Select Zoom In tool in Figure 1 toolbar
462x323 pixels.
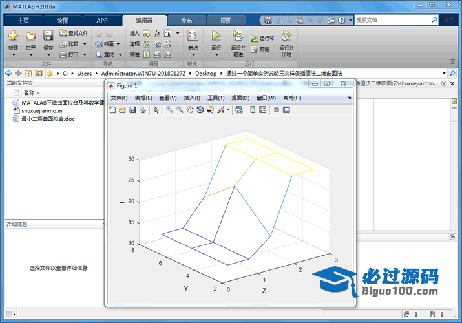[x=170, y=110]
